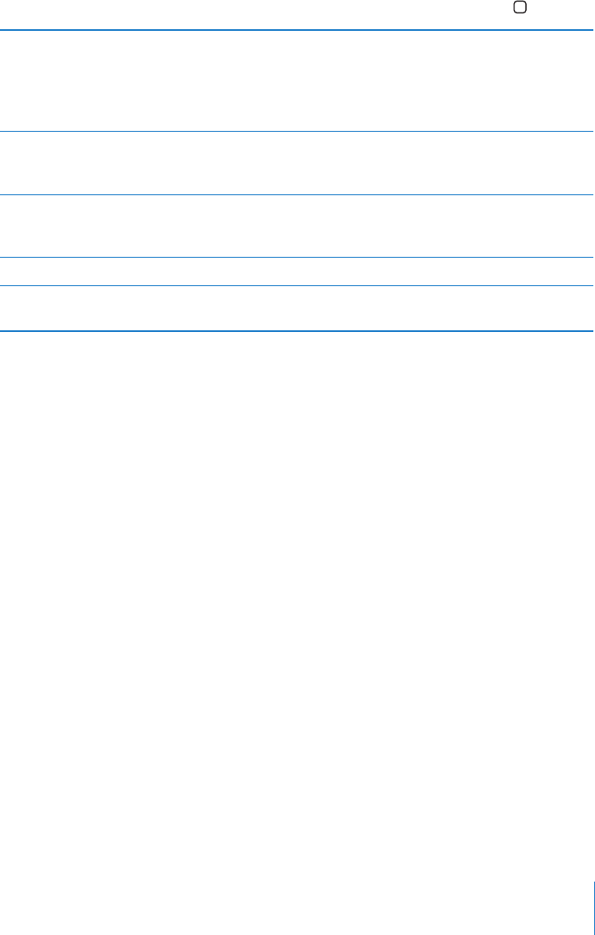This screenshot has width=595, height=935.
Task: Click the thick blue line under the Home icon
Action: 297,30
